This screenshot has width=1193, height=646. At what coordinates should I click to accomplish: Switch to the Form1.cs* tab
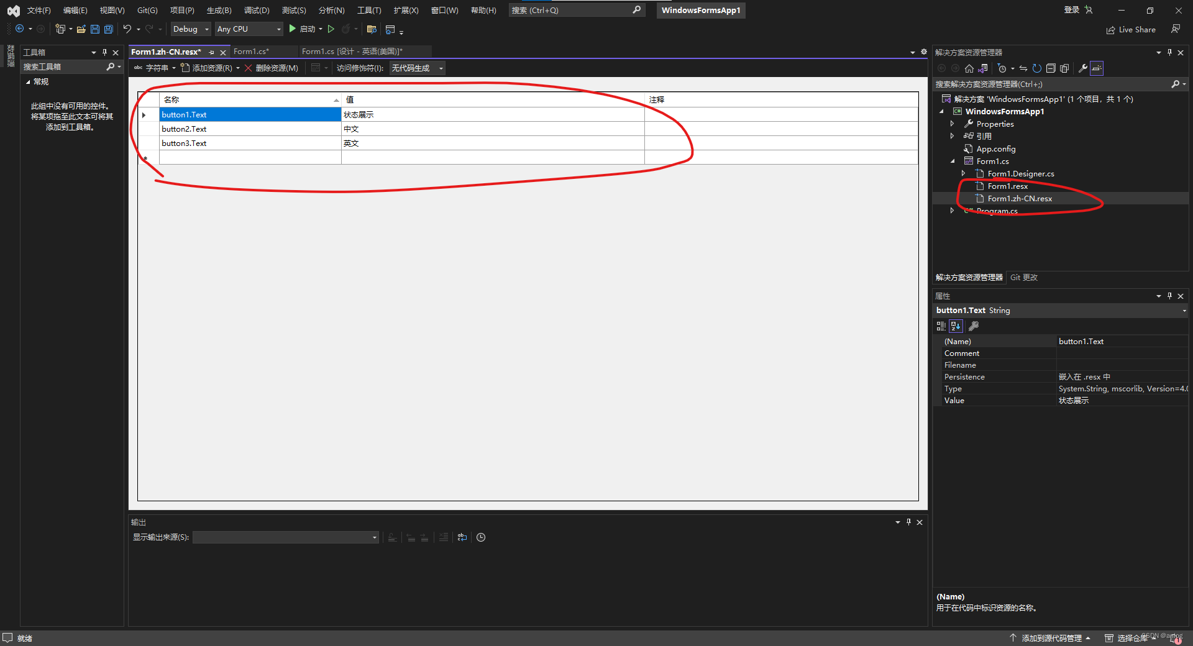[x=251, y=52]
